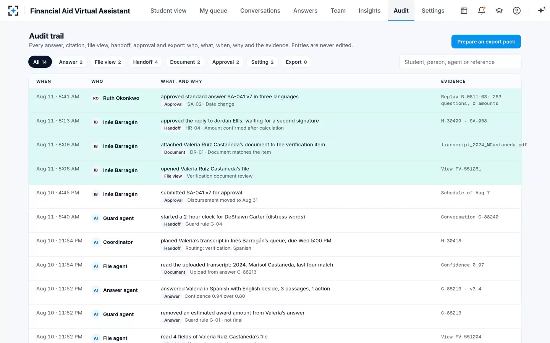550x343 pixels.
Task: Click IB avatar in the Aug 10 4:45 PM row
Action: (x=96, y=194)
